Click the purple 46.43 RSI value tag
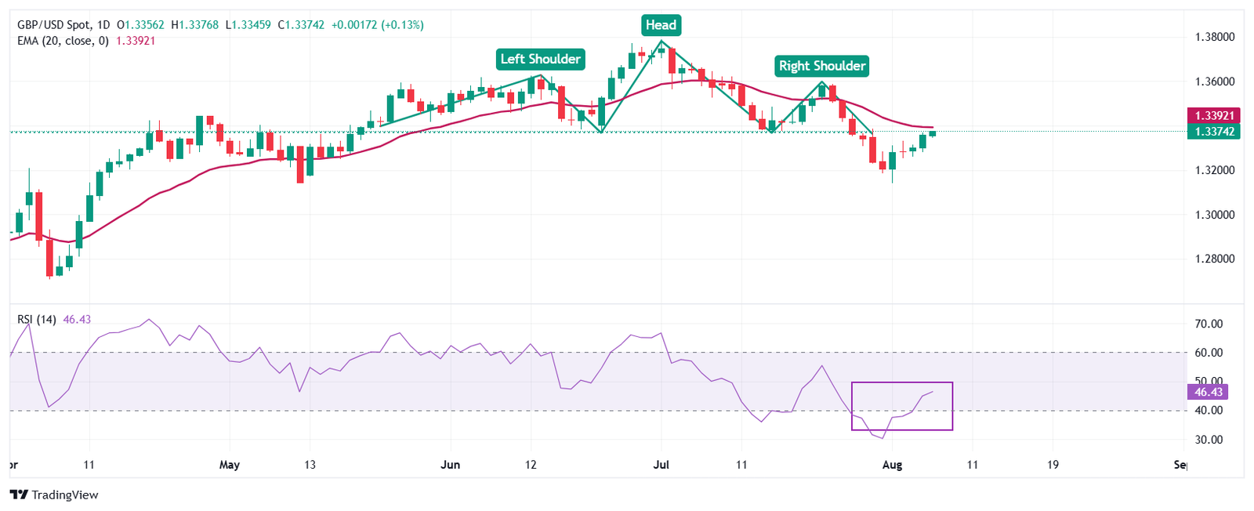Screen dimensions: 1254x511 [x=1208, y=392]
